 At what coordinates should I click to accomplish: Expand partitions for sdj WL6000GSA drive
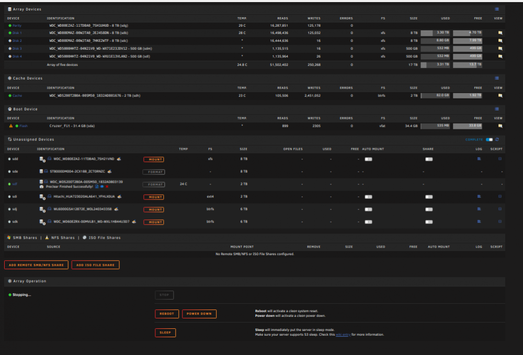coord(42,209)
